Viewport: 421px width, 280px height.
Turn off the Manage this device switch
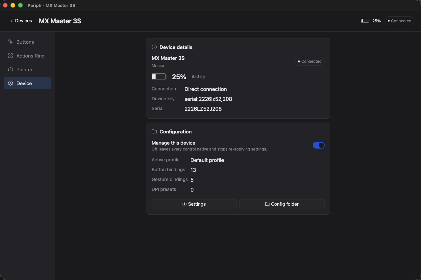pos(319,145)
